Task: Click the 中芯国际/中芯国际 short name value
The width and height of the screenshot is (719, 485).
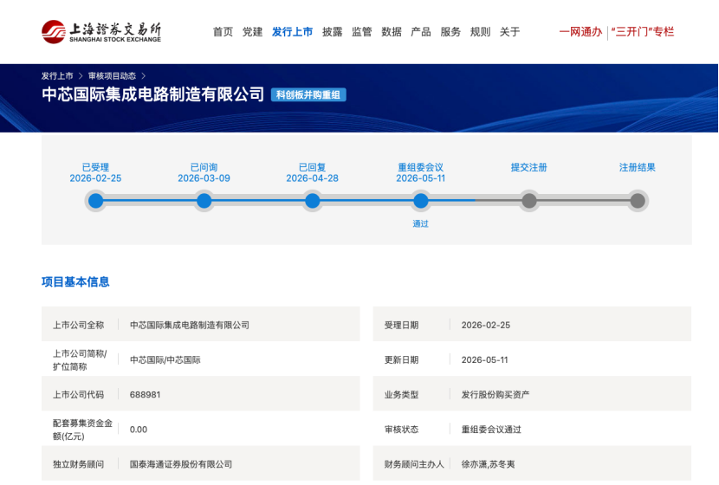Action: 165,360
